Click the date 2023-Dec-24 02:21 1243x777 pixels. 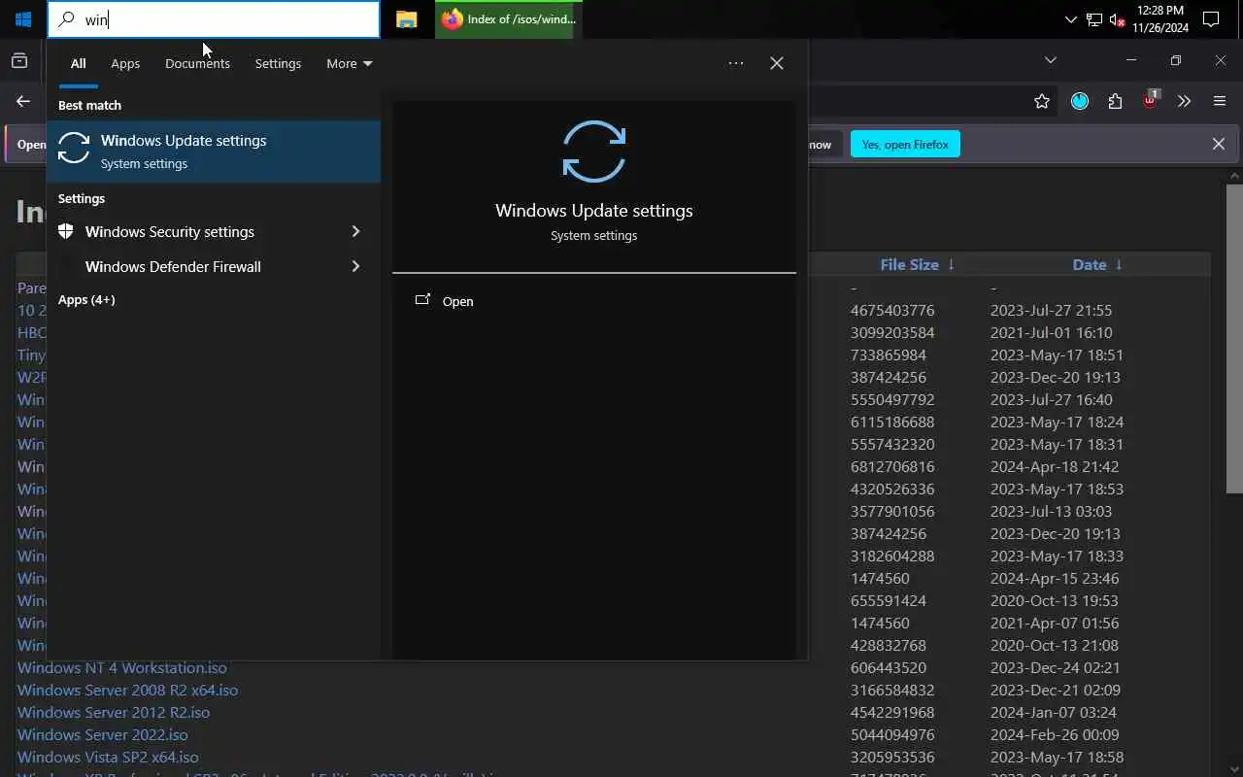click(x=1055, y=667)
